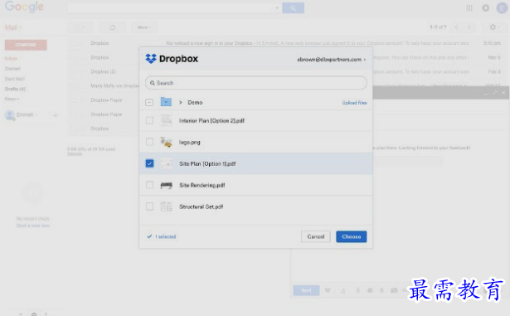
Task: Click the Dropbox logo in the dialog header
Action: 172,59
